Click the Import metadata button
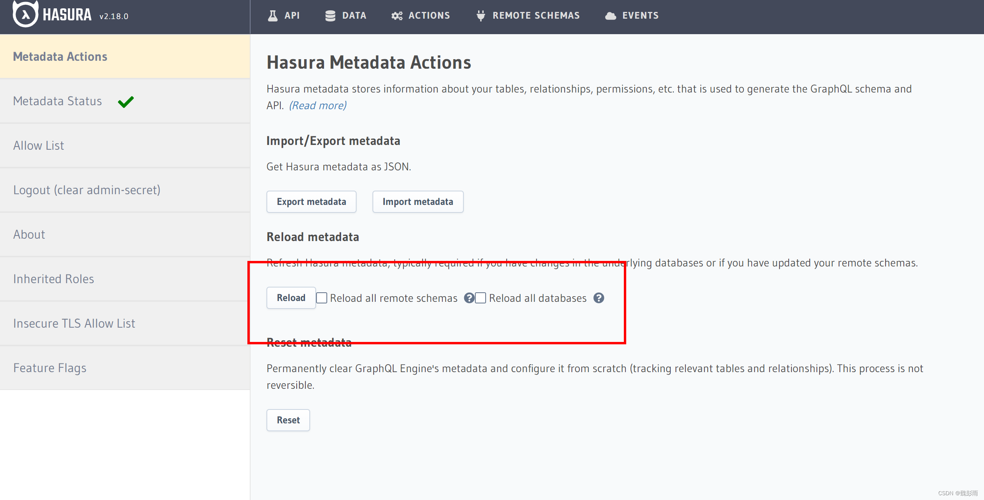This screenshot has height=500, width=984. 417,202
